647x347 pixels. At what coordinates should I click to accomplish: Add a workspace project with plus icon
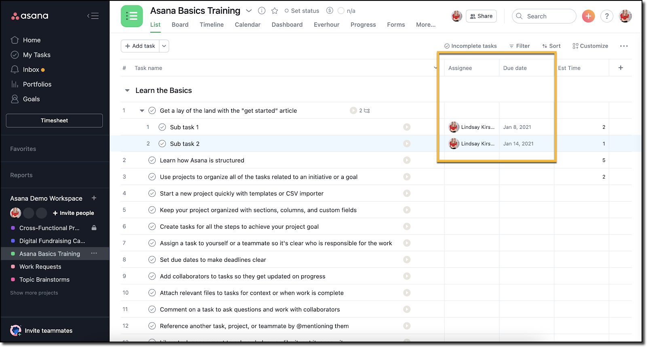click(x=94, y=198)
